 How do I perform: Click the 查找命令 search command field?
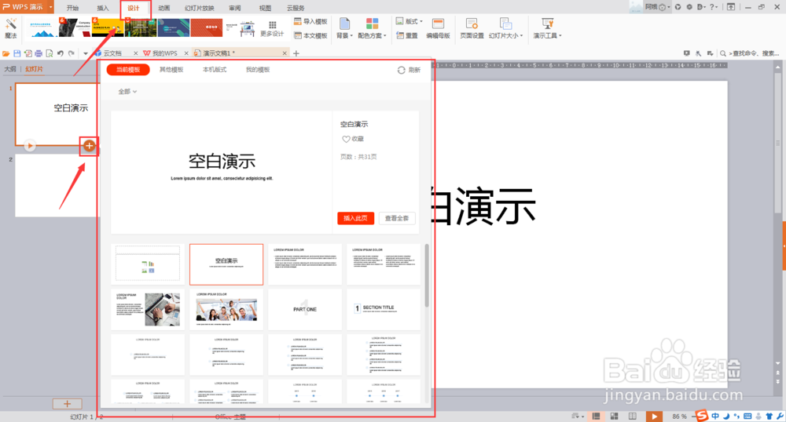749,53
